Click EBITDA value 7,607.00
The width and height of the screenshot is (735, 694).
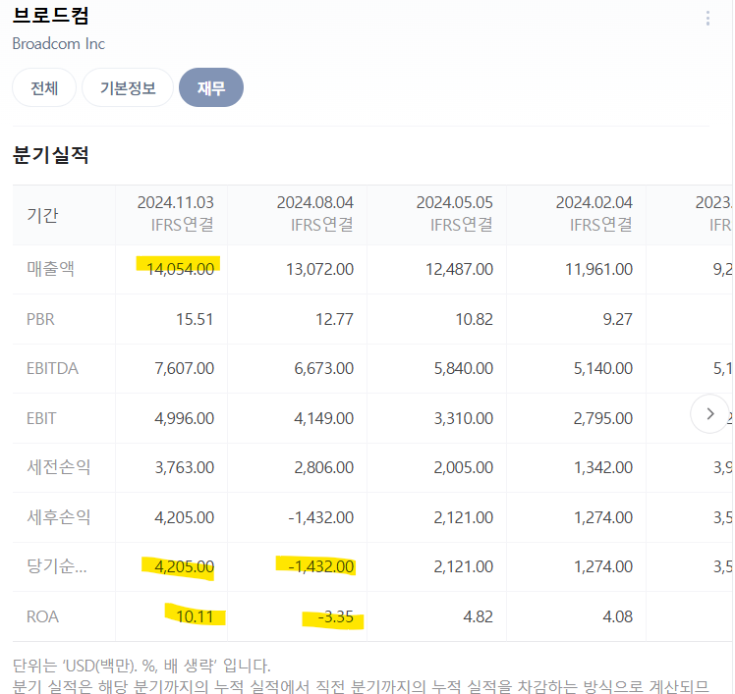pyautogui.click(x=184, y=368)
